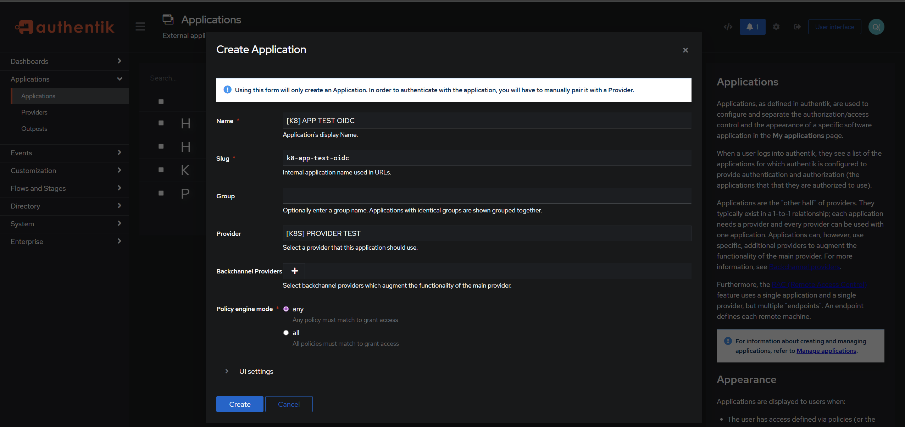This screenshot has height=427, width=905.
Task: Click the sign out icon
Action: (x=797, y=27)
